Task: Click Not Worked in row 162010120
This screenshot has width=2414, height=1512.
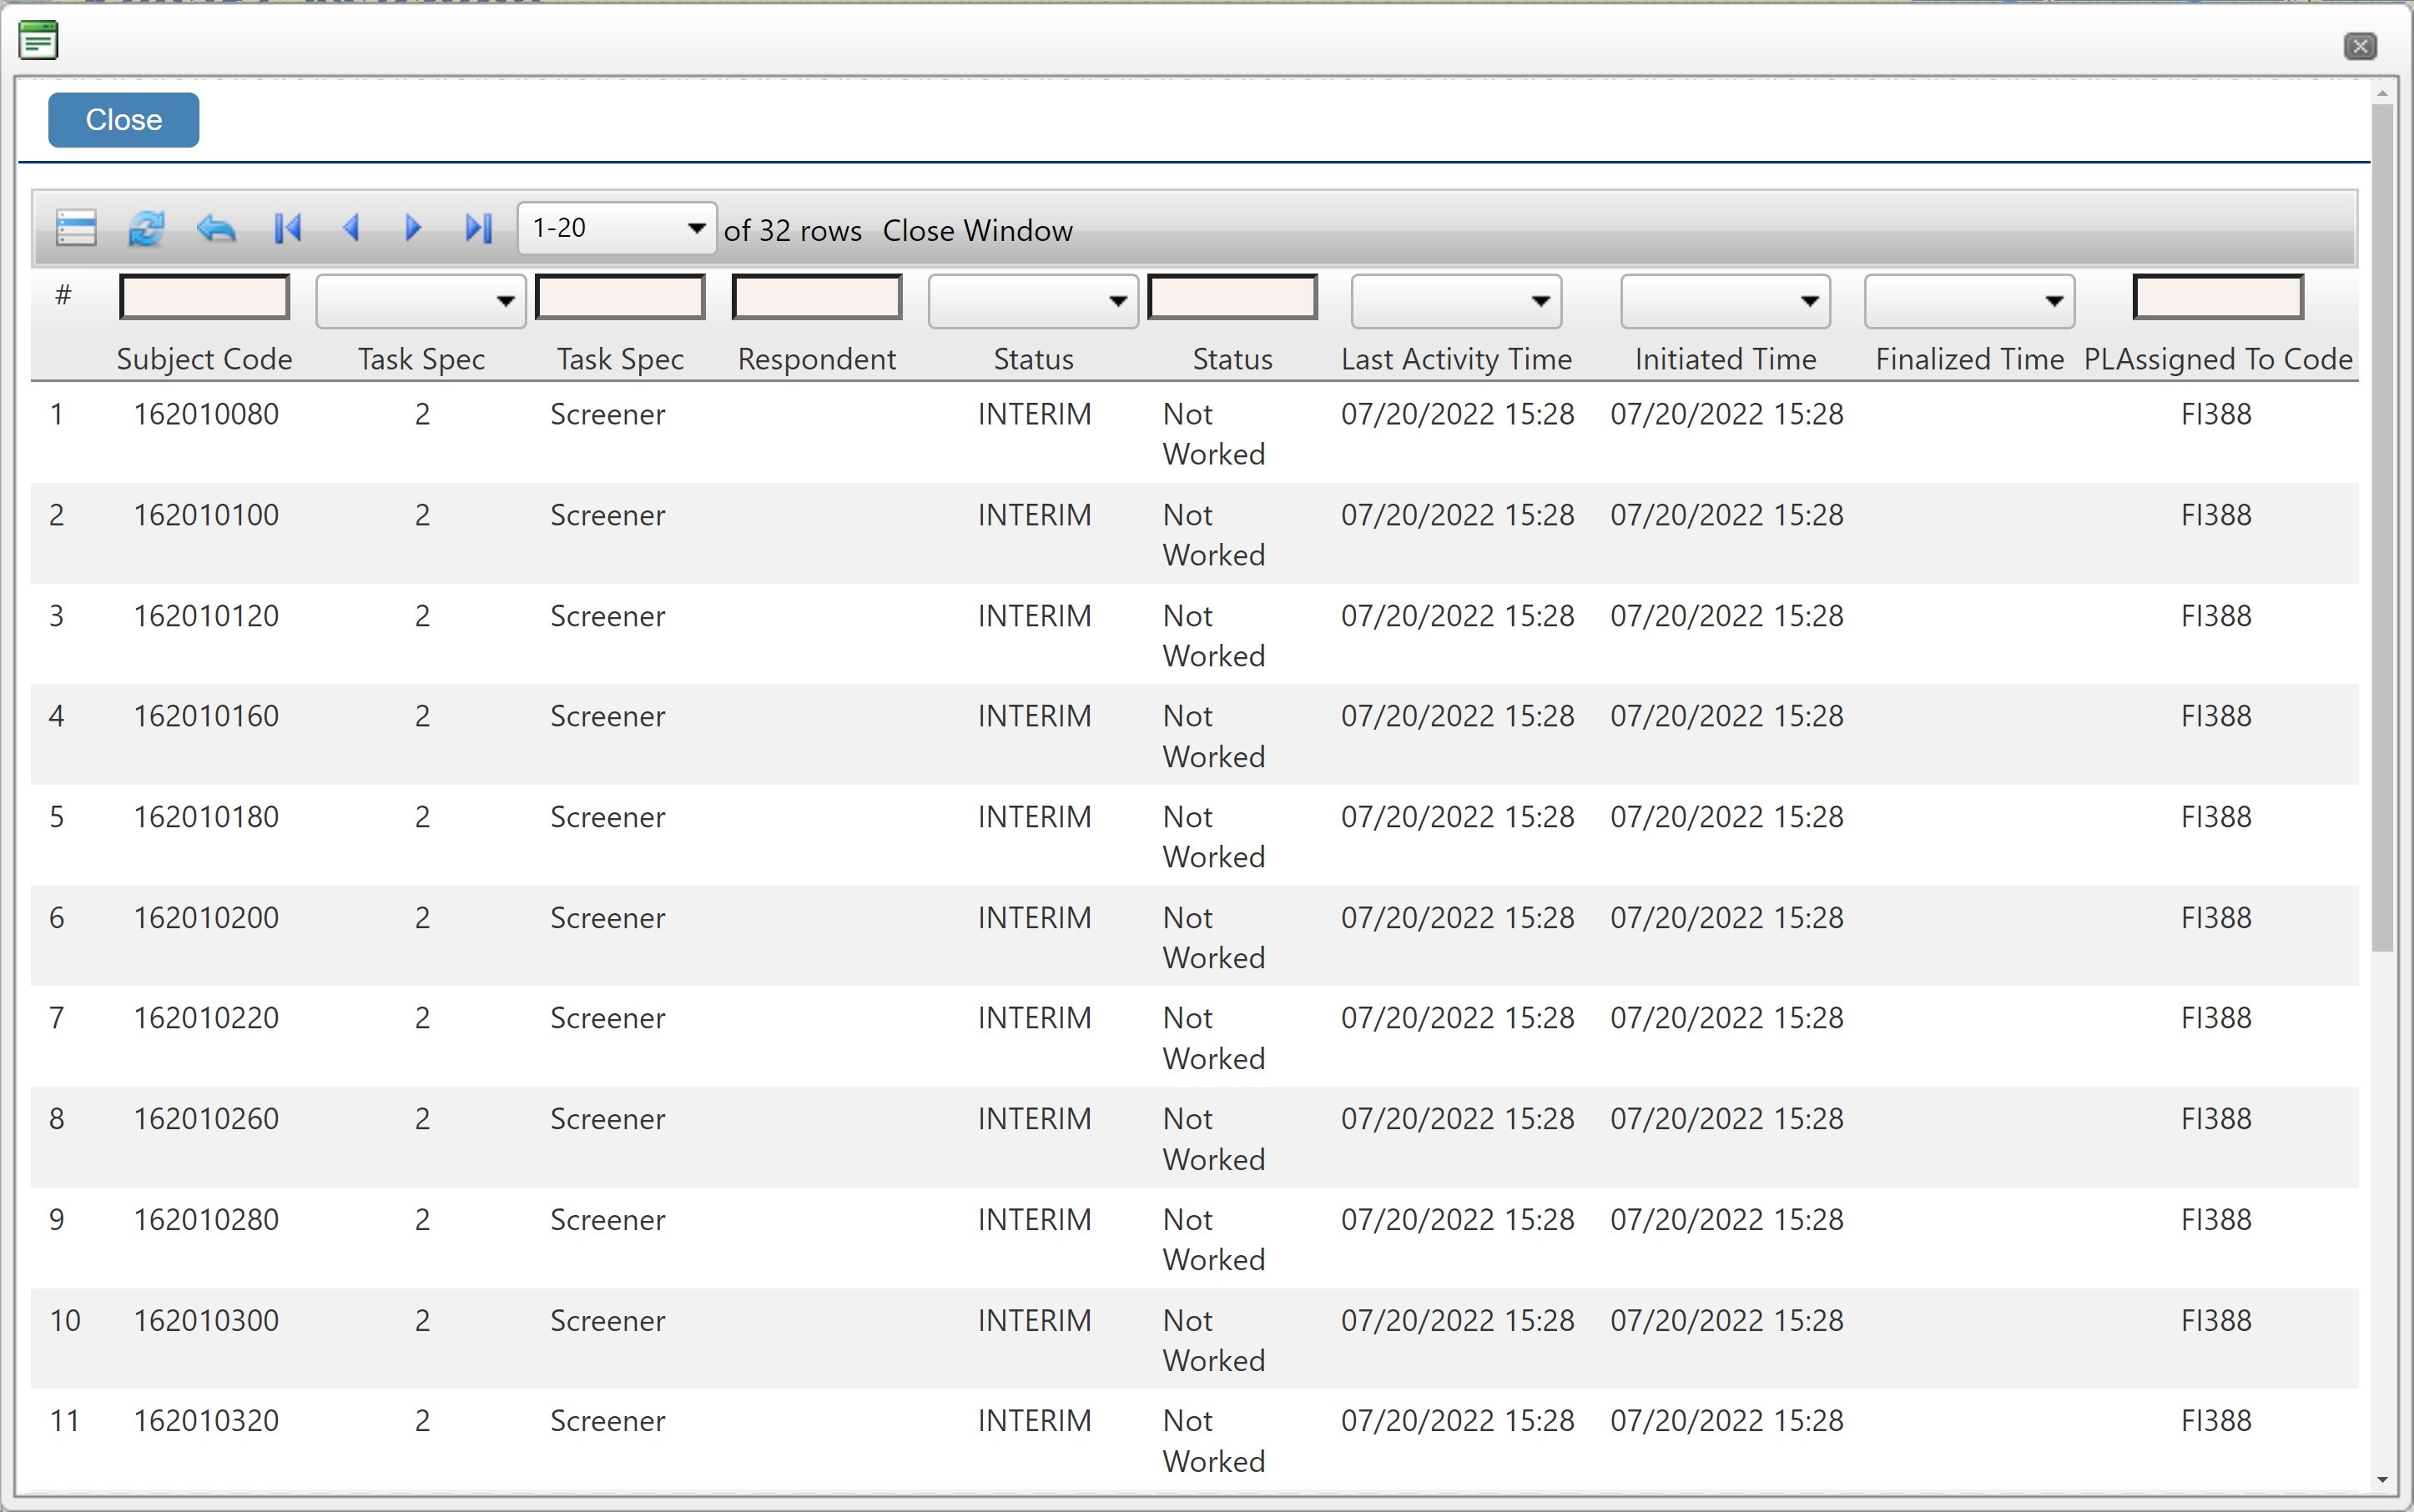Action: pos(1213,636)
